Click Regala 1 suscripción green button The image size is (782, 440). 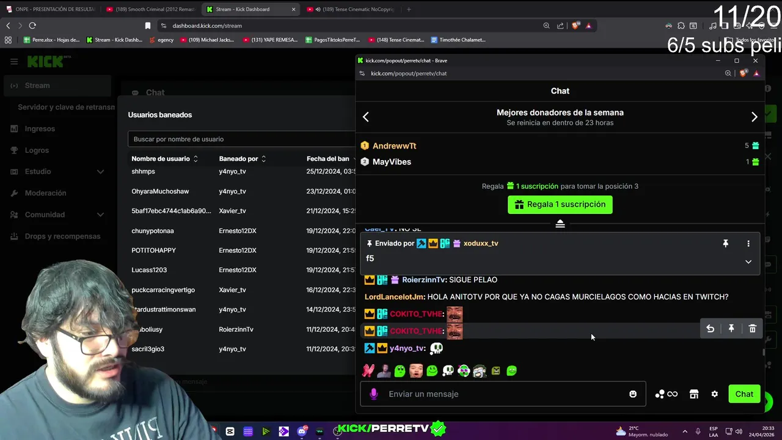tap(560, 204)
